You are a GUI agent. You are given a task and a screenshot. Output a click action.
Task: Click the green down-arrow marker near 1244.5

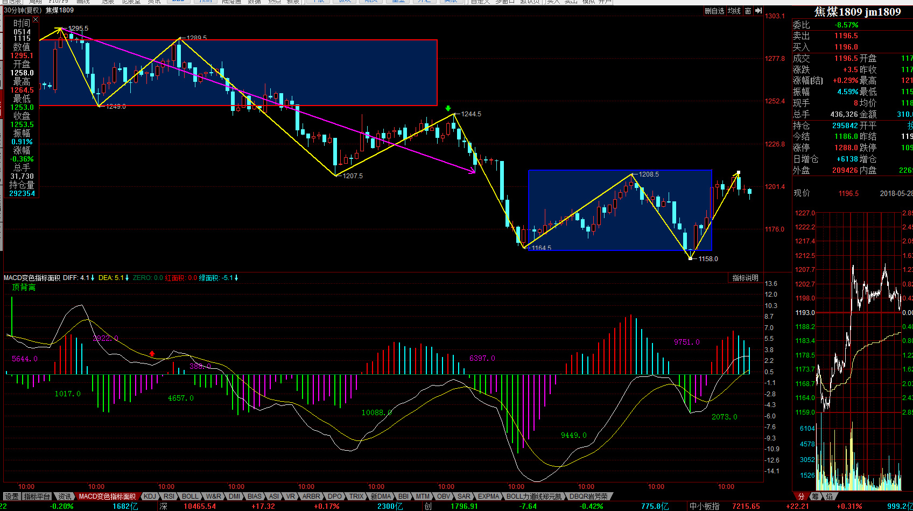[448, 108]
